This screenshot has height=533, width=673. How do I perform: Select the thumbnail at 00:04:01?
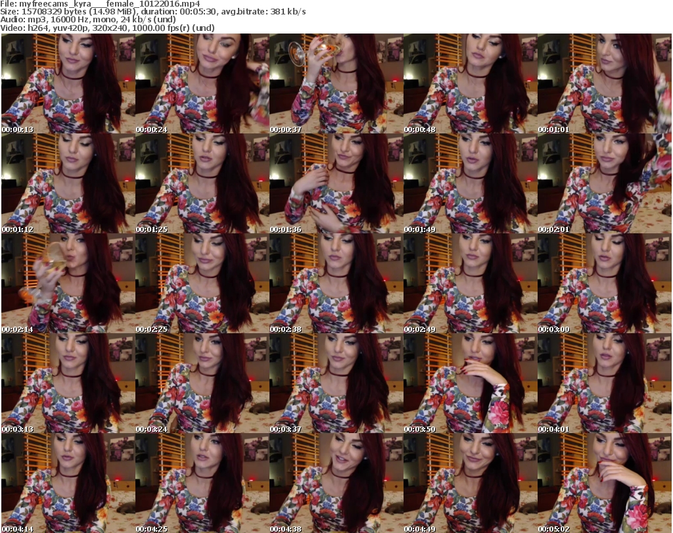pyautogui.click(x=605, y=383)
